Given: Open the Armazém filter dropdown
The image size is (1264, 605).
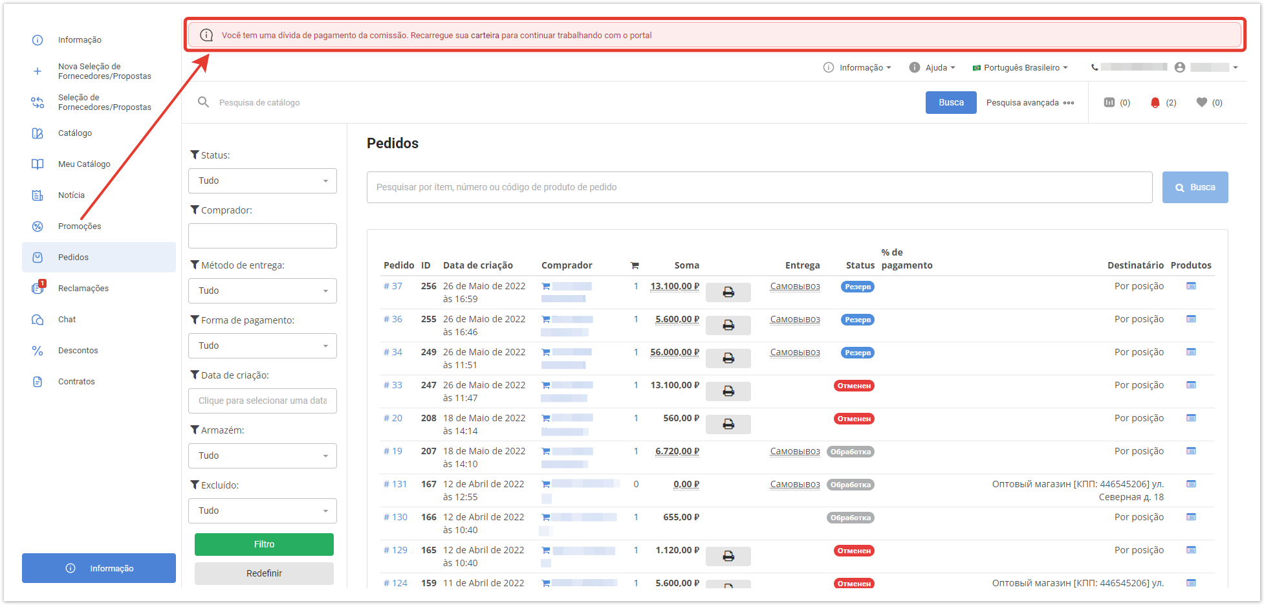Looking at the screenshot, I should [262, 456].
